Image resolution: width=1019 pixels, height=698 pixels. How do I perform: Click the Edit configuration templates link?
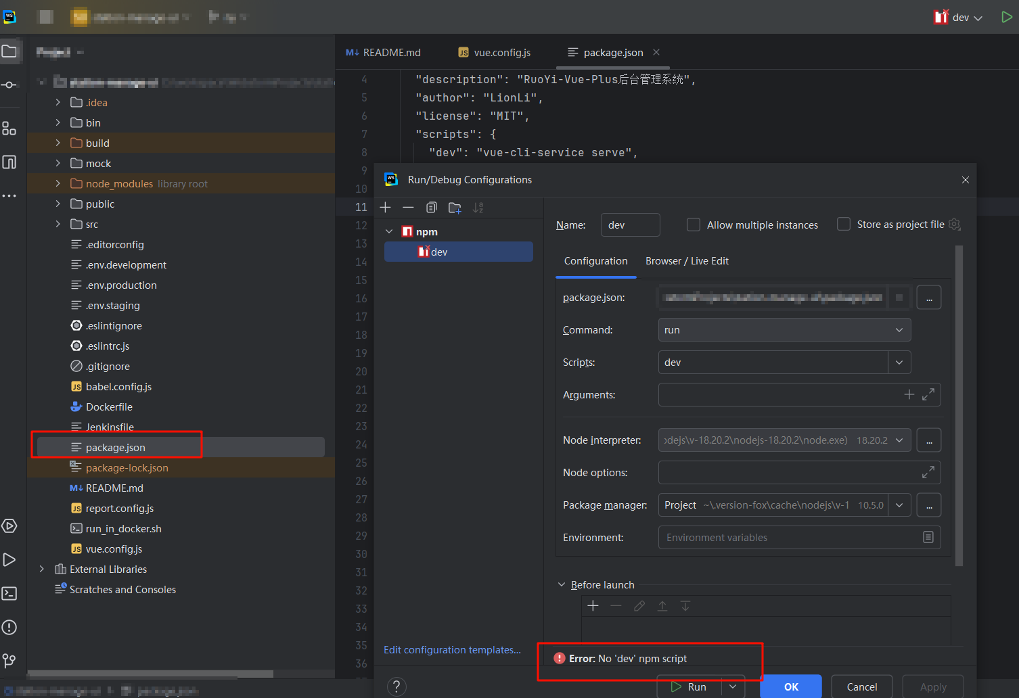[x=452, y=650]
